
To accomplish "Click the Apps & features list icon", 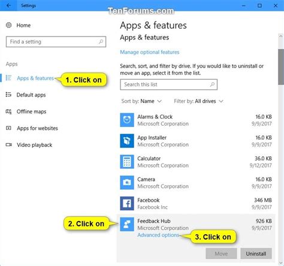I will pos(8,78).
